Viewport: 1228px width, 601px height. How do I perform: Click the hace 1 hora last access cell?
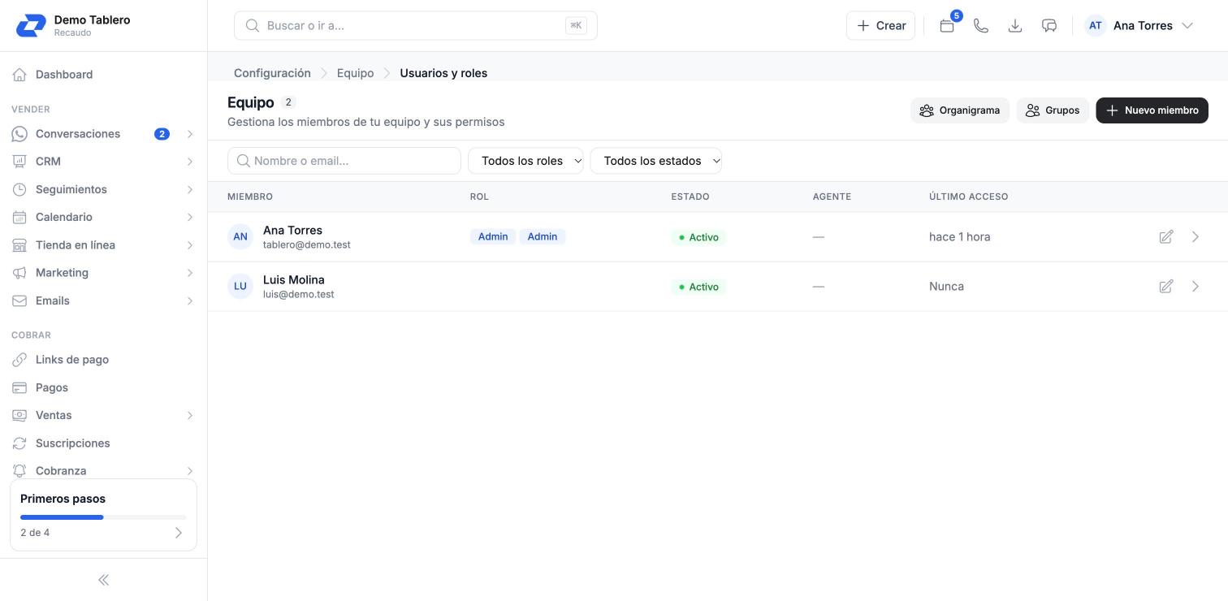coord(960,237)
